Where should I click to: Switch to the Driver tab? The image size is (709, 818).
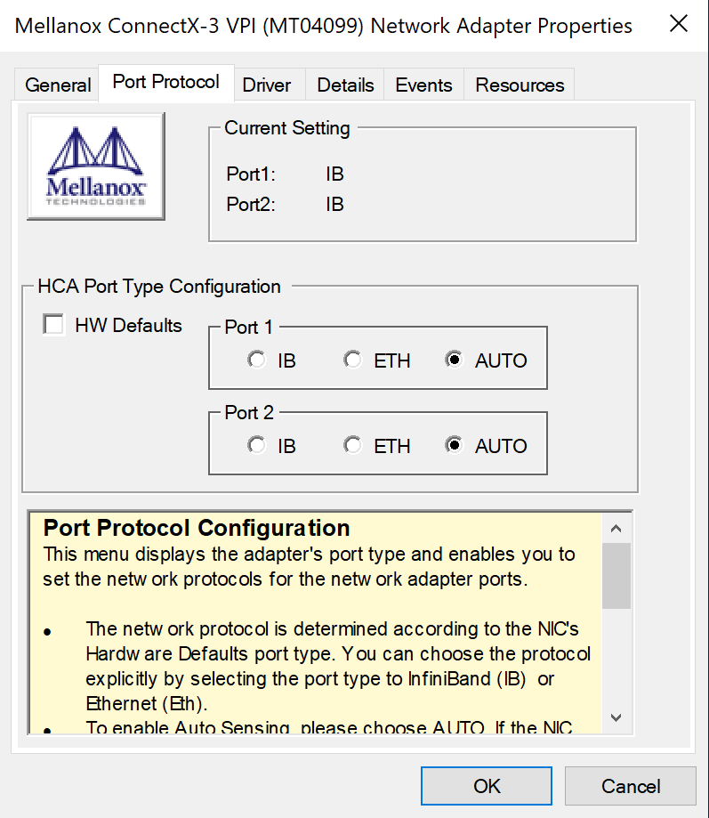[267, 85]
